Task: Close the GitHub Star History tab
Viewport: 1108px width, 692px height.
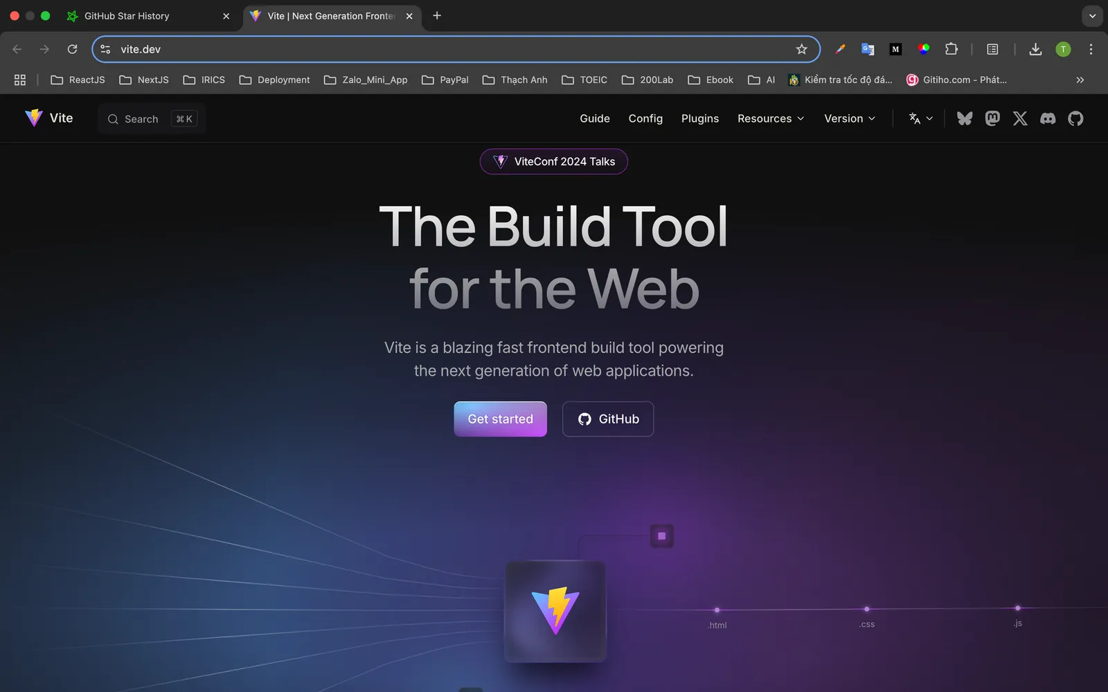Action: click(226, 16)
